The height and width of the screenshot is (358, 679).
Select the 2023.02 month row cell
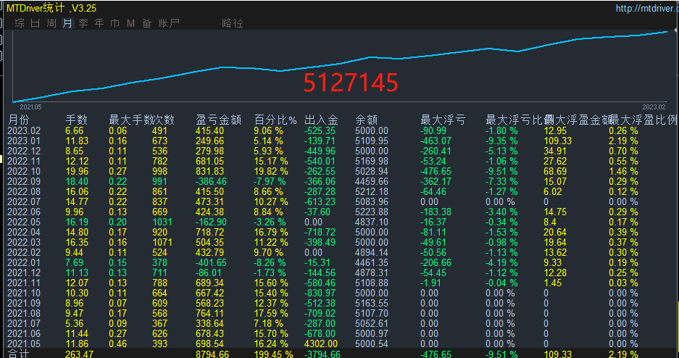pyautogui.click(x=24, y=130)
